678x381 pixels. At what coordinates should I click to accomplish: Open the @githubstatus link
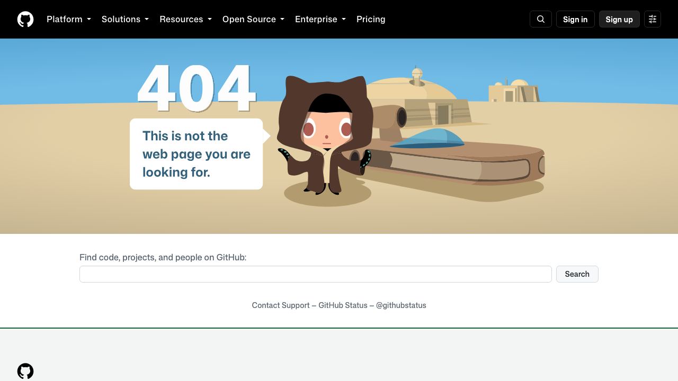pos(401,305)
